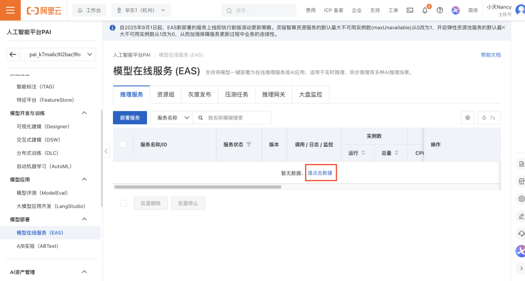
Task: Open 分布式训练（DLC） in sidebar
Action: pyautogui.click(x=37, y=153)
